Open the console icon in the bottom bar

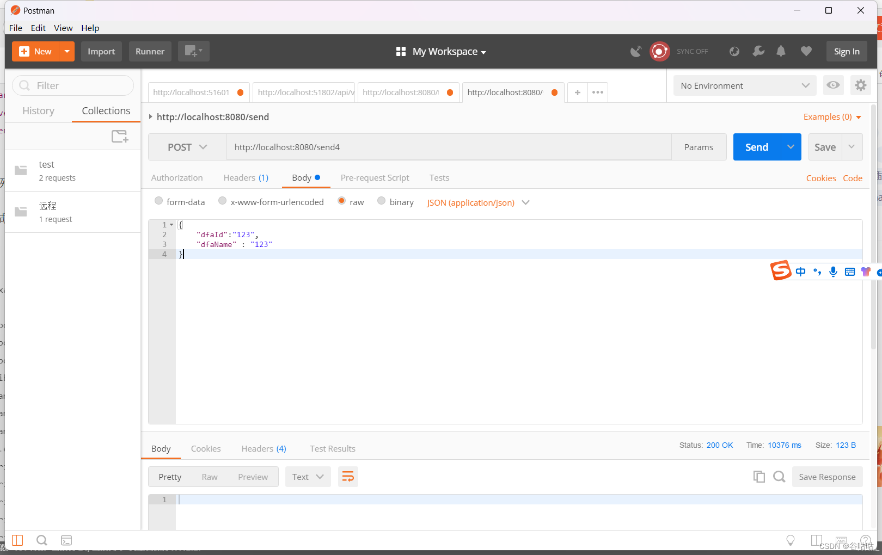click(66, 540)
